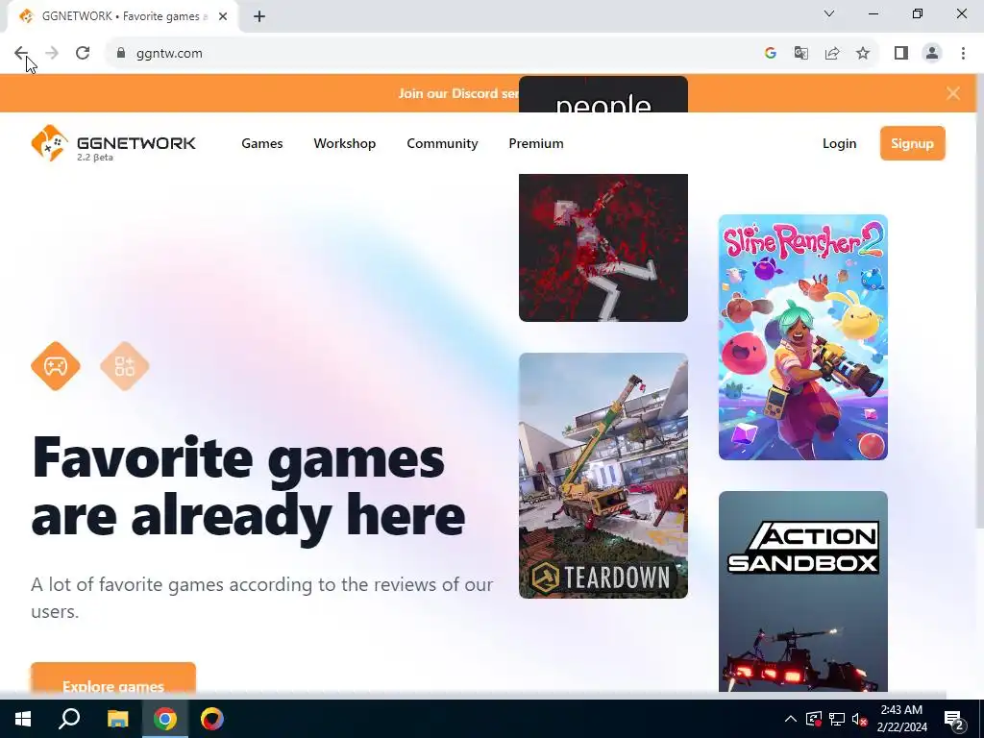
Task: Open Chrome three-dot menu
Action: pos(963,54)
